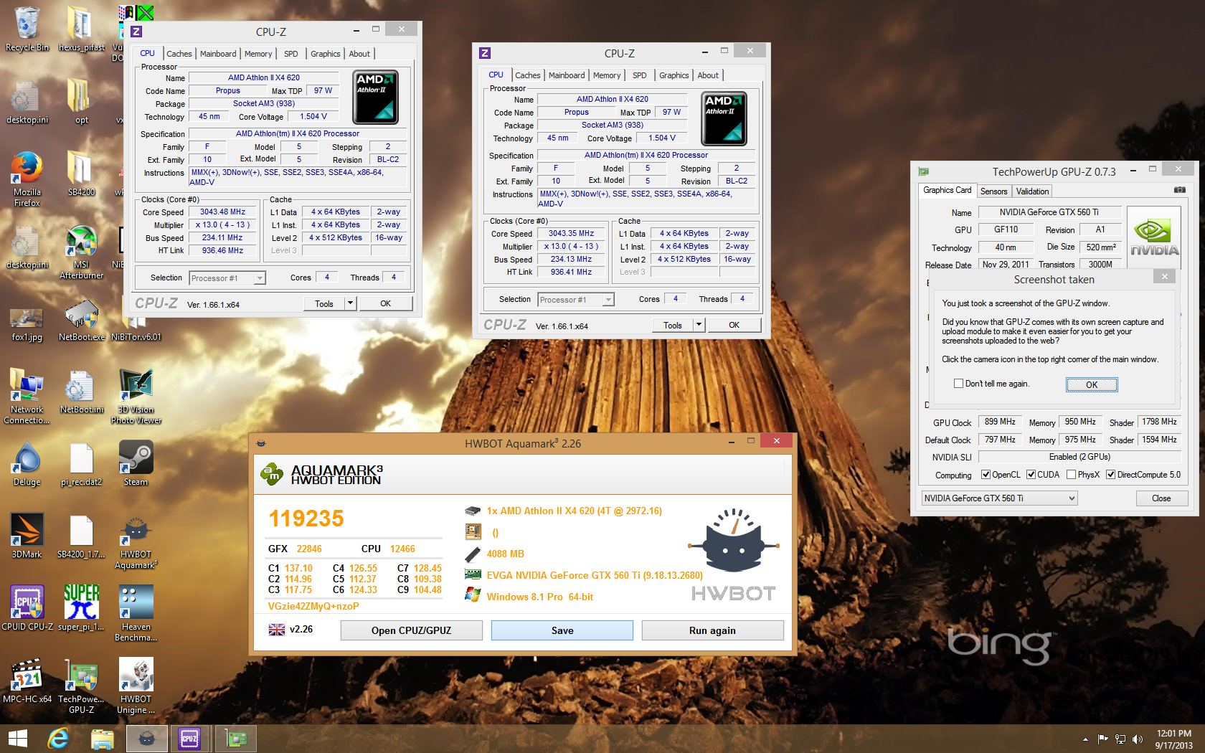Click the GPU-Z camera screenshot icon
Image resolution: width=1205 pixels, height=753 pixels.
[1179, 190]
